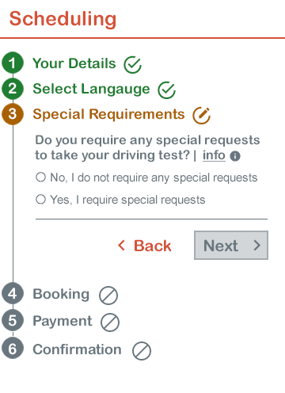This screenshot has height=393, width=285.
Task: Click the Special Requirements step heading
Action: tap(108, 114)
